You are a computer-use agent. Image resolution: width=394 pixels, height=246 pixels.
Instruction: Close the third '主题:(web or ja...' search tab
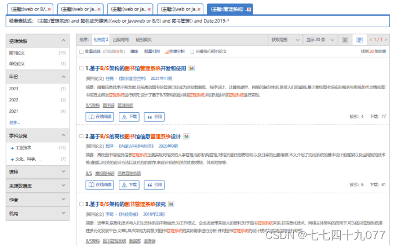point(149,9)
